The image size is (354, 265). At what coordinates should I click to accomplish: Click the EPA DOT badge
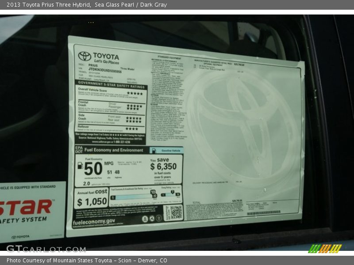click(79, 150)
